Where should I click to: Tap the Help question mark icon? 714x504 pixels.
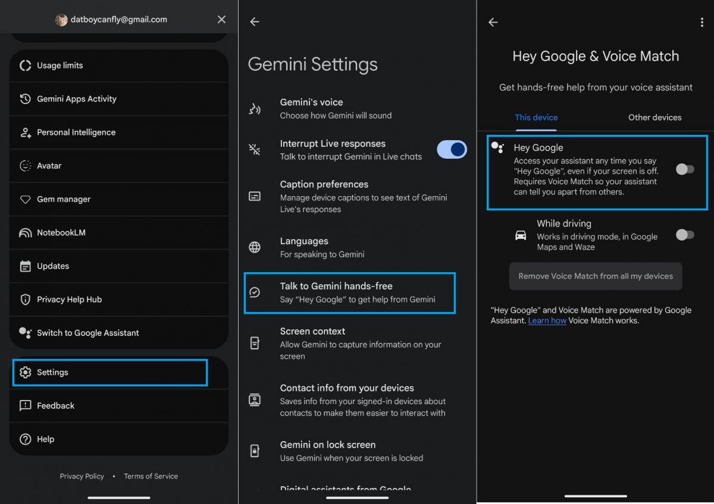(25, 439)
